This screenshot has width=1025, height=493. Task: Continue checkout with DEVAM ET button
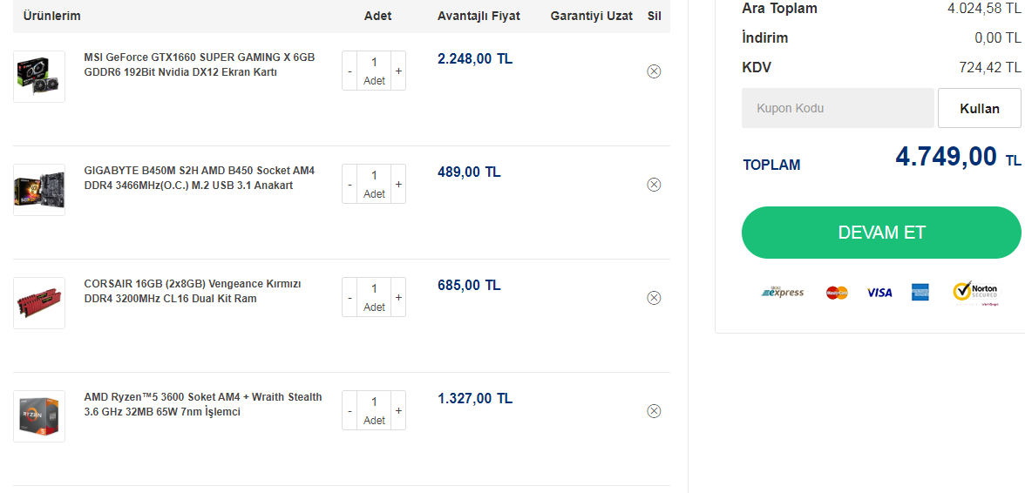[x=881, y=233]
